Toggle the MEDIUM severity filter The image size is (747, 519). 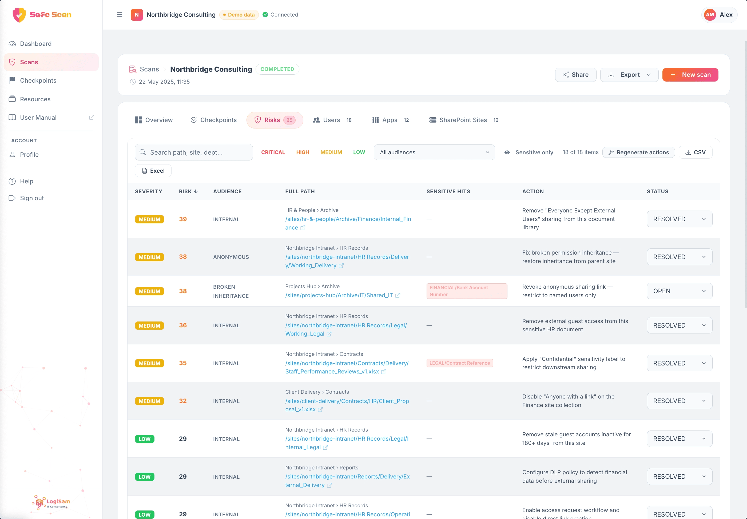pyautogui.click(x=331, y=152)
